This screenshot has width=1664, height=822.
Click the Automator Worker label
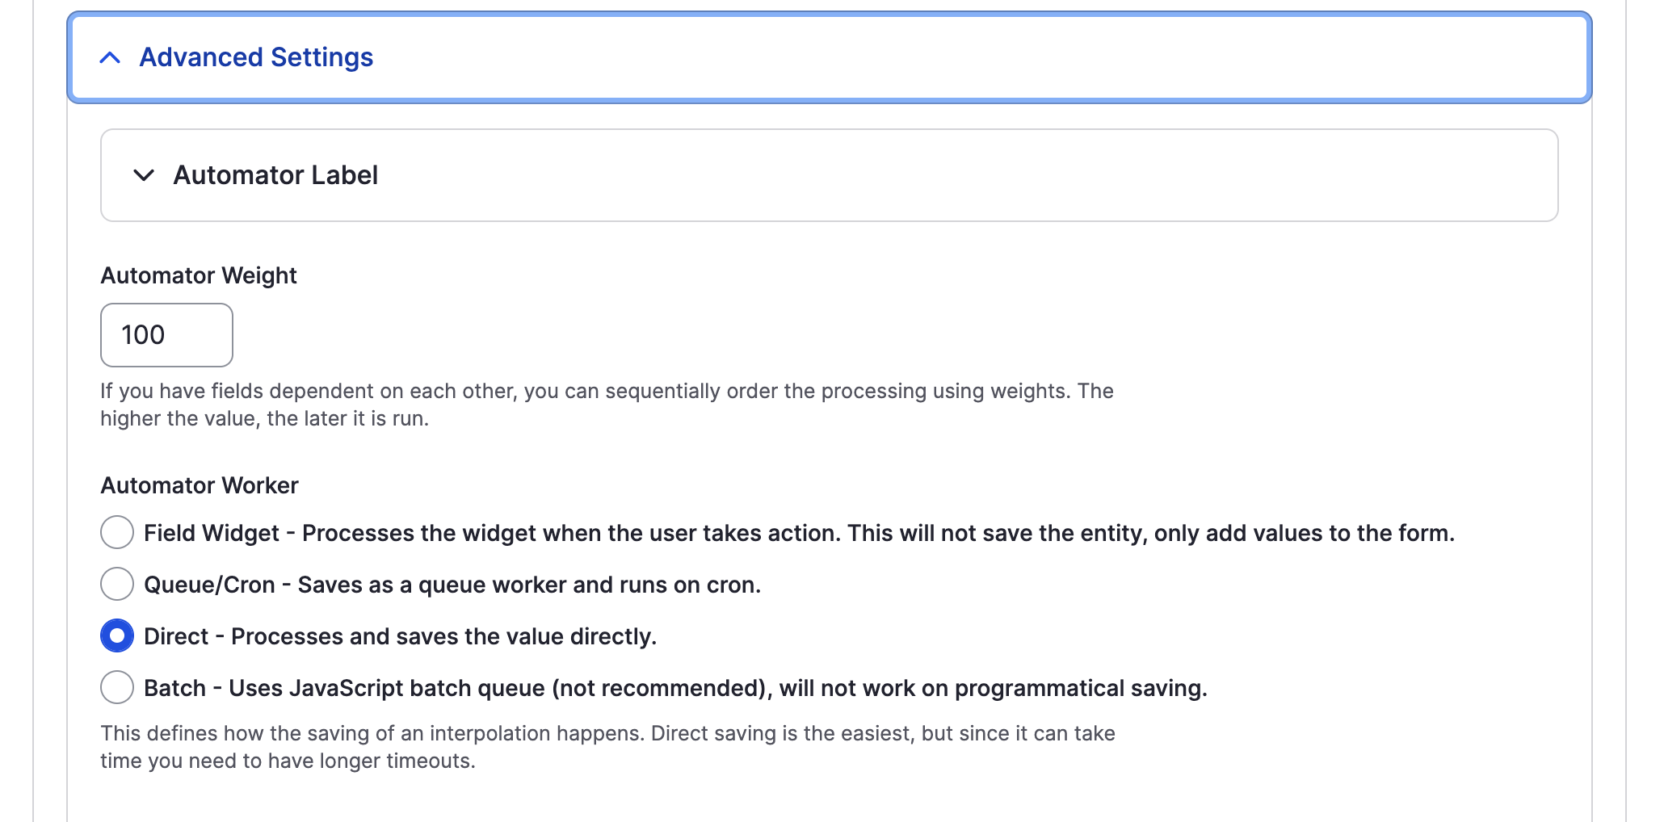pos(199,485)
